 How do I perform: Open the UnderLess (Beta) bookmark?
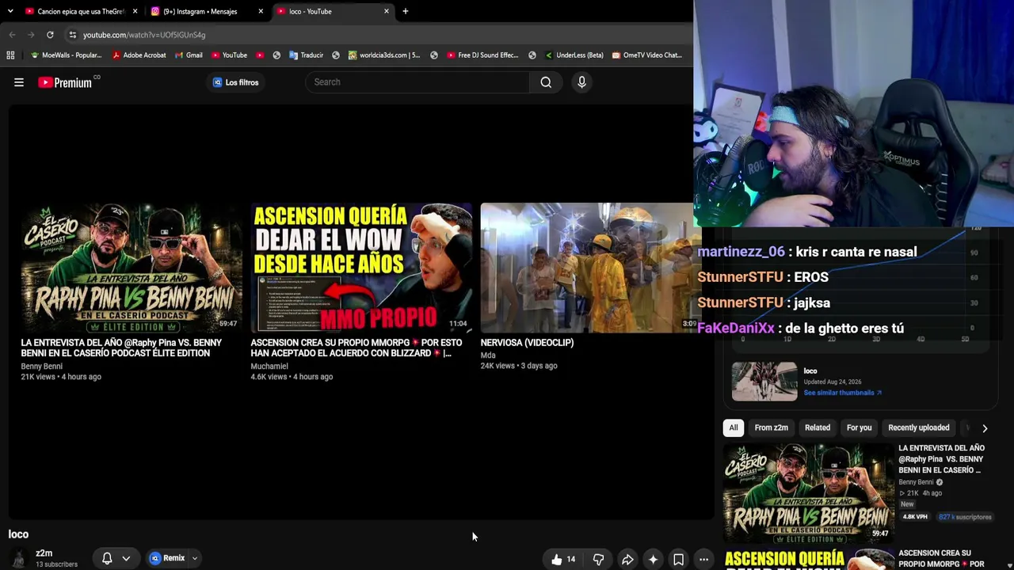coord(574,55)
